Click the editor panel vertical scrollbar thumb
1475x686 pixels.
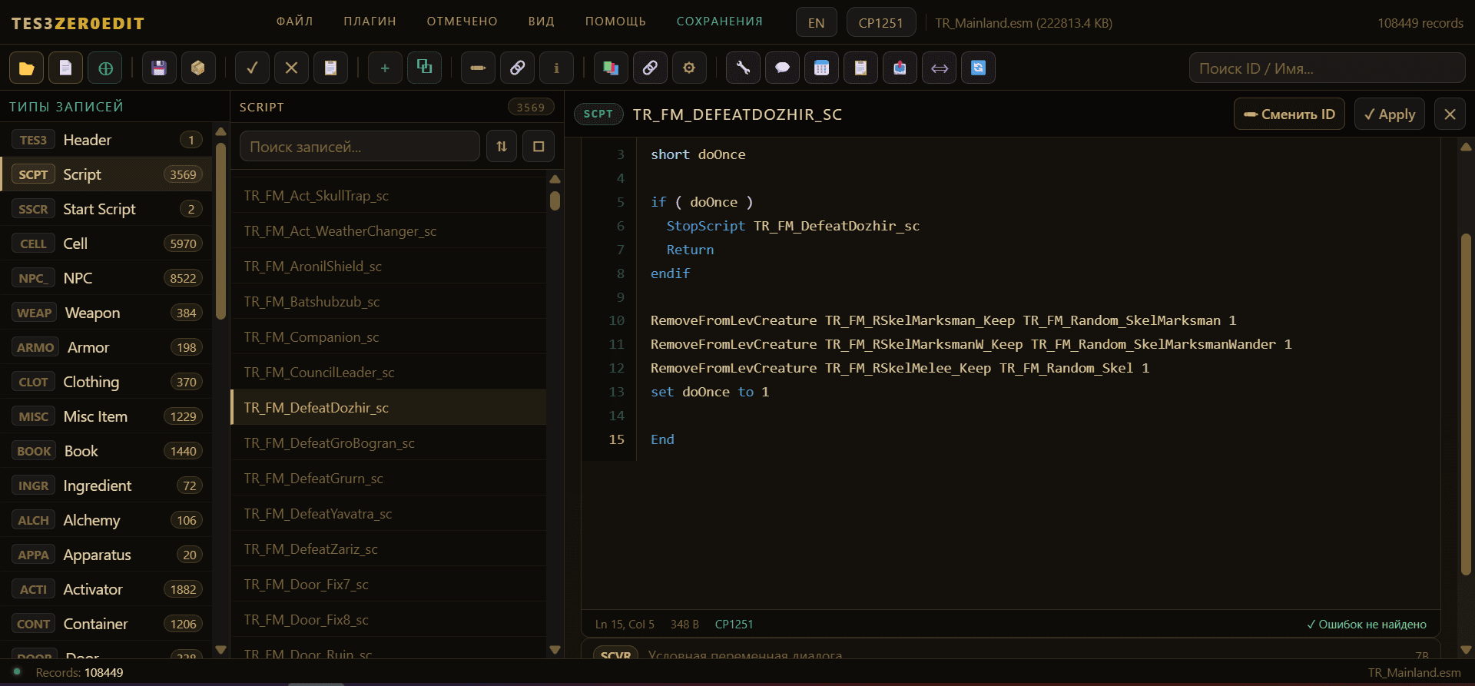pyautogui.click(x=1466, y=404)
